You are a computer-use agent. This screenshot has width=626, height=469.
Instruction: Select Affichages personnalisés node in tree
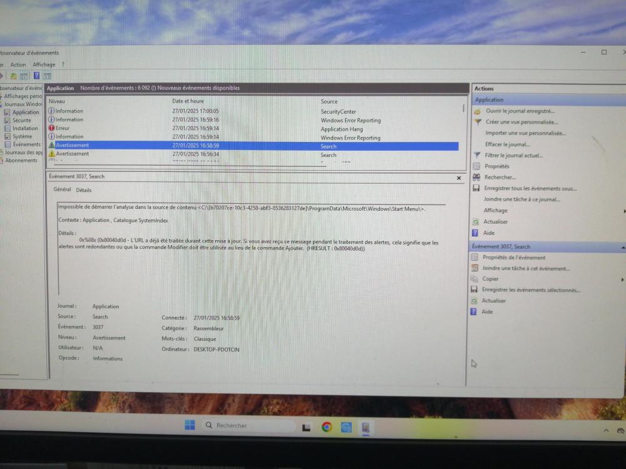point(23,96)
